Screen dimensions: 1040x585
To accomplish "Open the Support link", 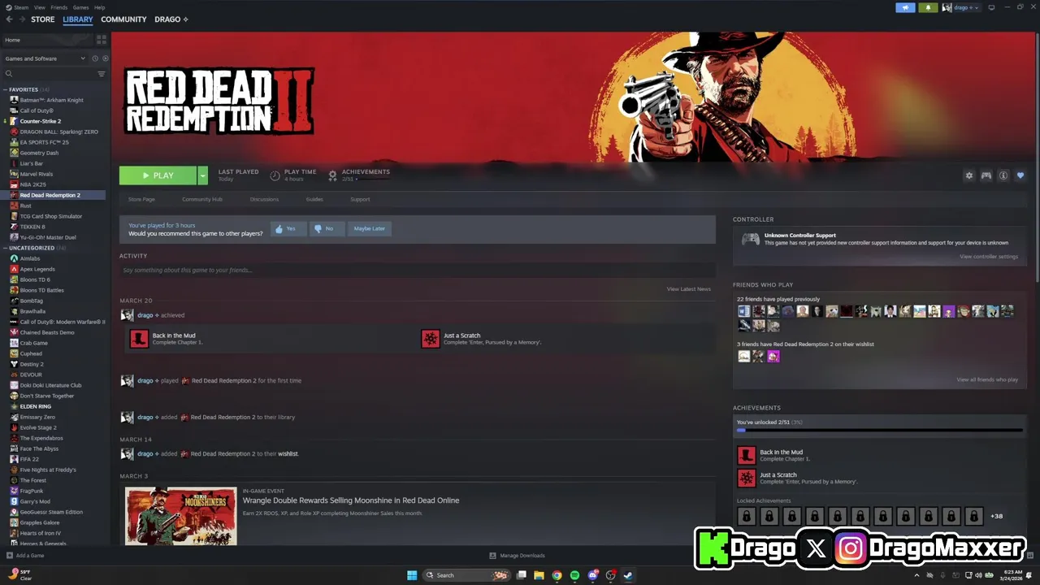I will pos(360,199).
